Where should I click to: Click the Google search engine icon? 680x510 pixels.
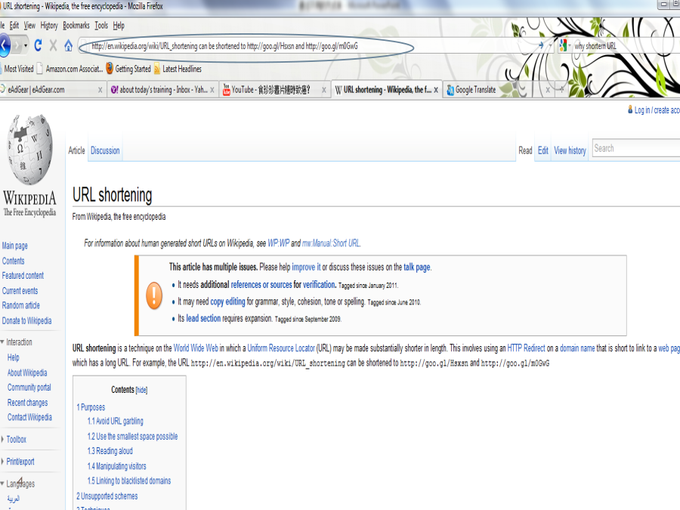click(x=563, y=45)
